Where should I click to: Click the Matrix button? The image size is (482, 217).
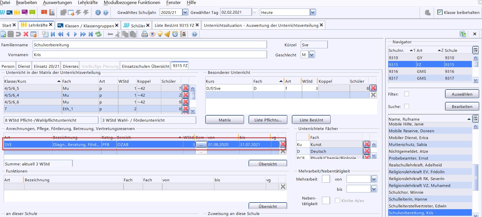pos(225,120)
